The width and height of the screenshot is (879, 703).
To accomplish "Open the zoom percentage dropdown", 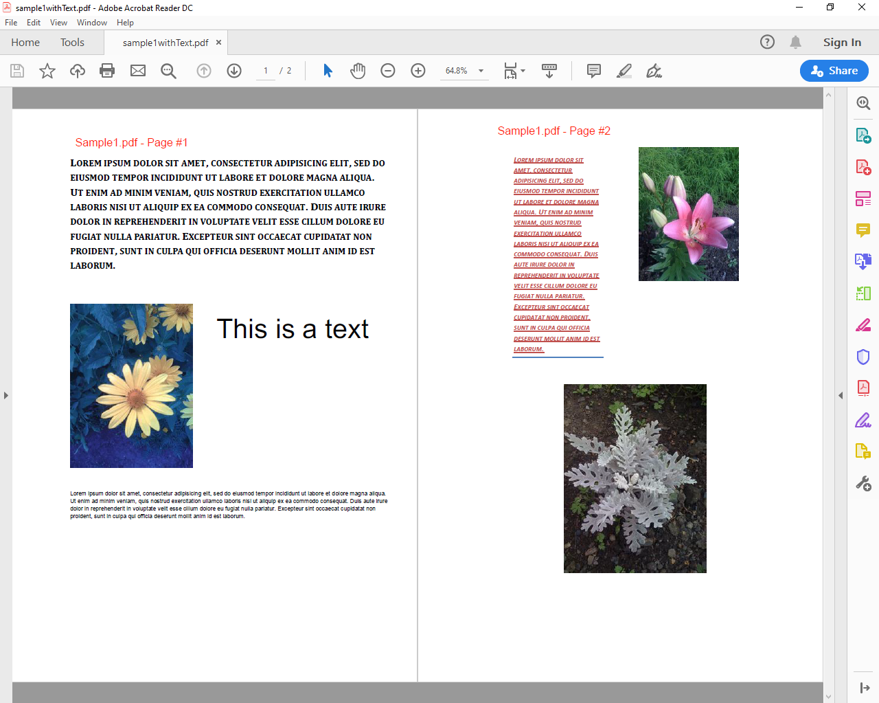I will [481, 70].
